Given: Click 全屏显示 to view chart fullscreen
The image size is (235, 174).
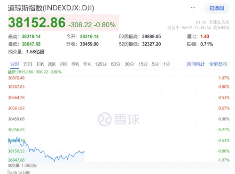Looking at the screenshot, I should pos(218,64).
